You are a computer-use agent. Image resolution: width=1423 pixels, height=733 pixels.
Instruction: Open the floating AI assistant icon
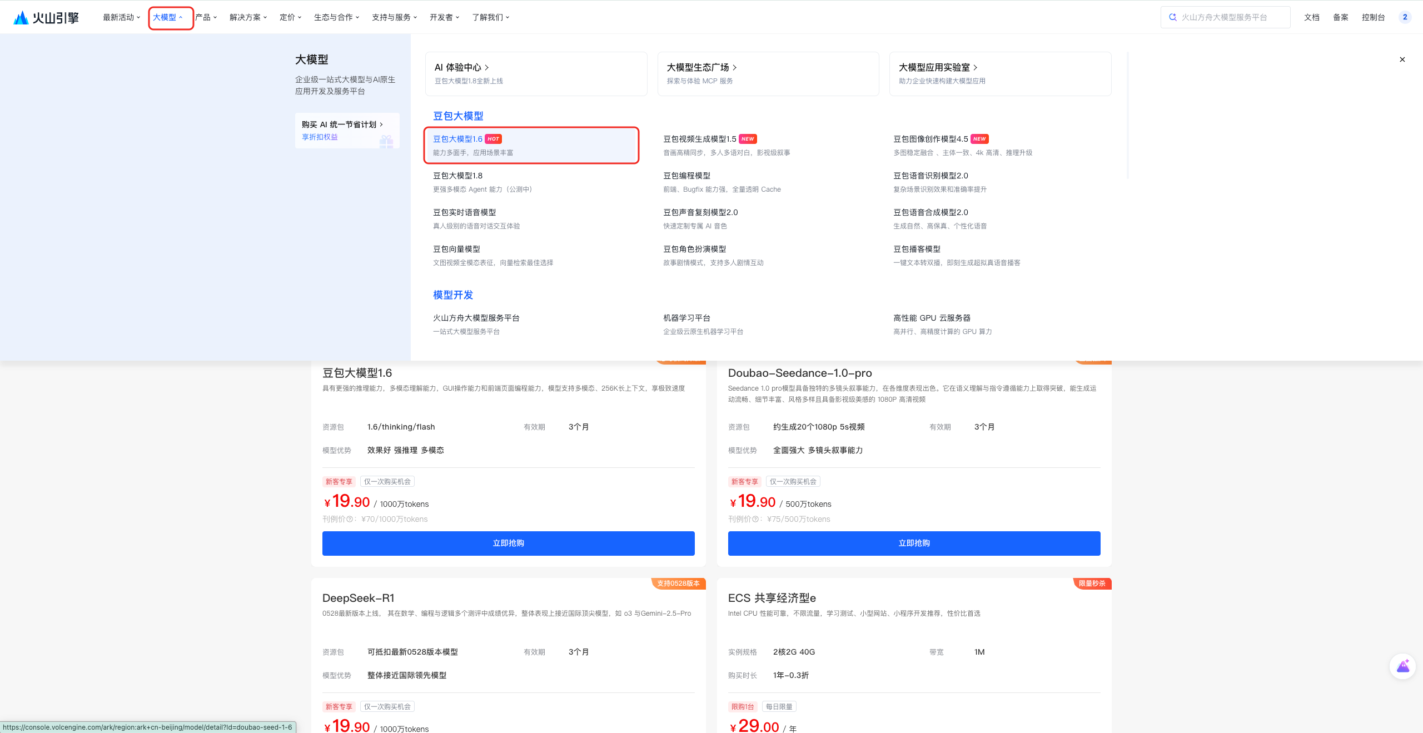1403,666
